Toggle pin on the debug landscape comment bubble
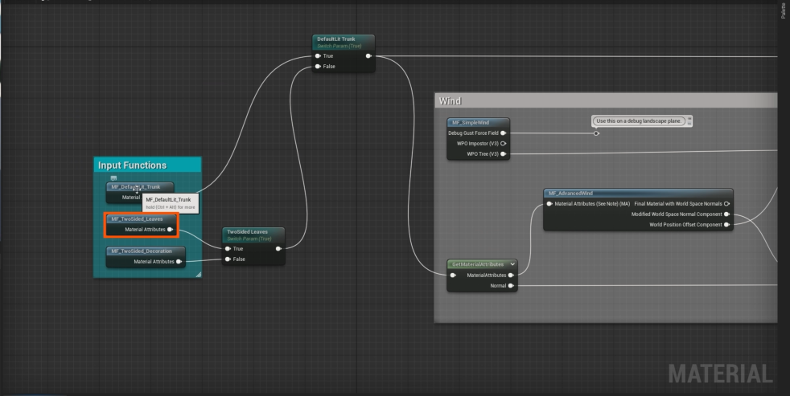This screenshot has width=790, height=396. [689, 118]
